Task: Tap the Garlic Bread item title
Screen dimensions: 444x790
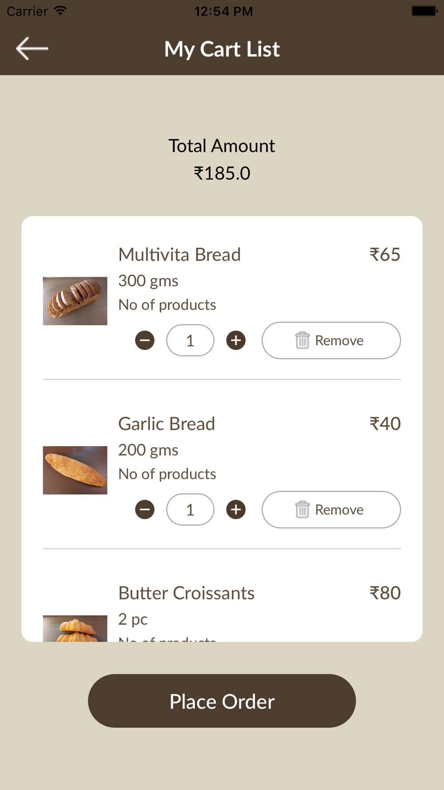Action: pos(166,424)
